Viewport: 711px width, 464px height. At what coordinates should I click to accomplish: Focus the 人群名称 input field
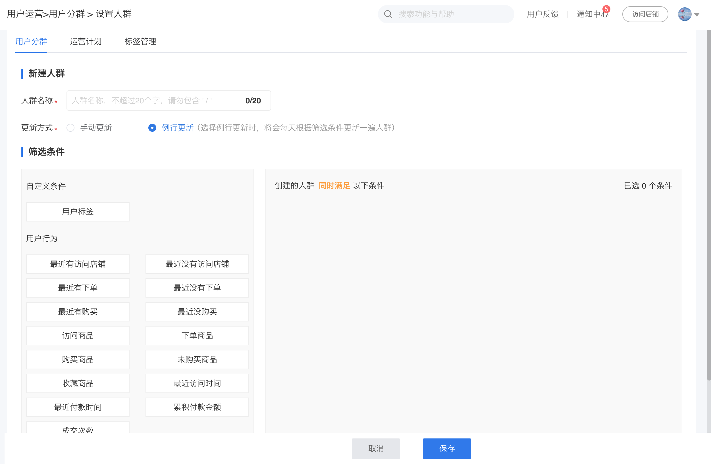click(169, 100)
